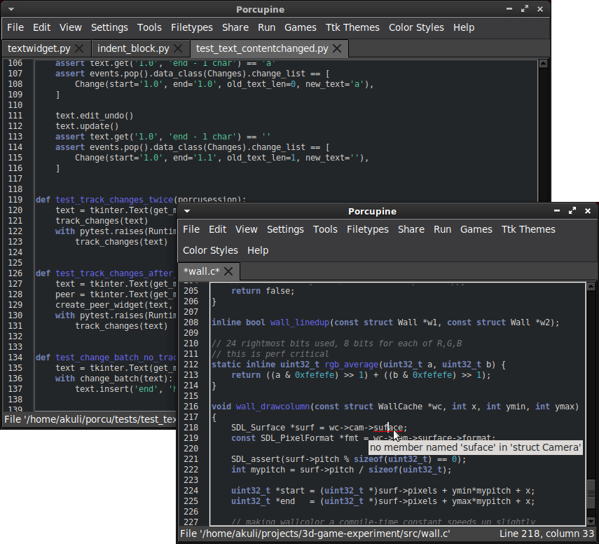This screenshot has width=599, height=544.
Task: Click line number 119 in back window gutter
Action: pyautogui.click(x=15, y=200)
